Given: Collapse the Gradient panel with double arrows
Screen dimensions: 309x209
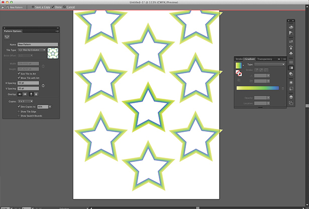Looking at the screenshot, I should click(x=279, y=59).
